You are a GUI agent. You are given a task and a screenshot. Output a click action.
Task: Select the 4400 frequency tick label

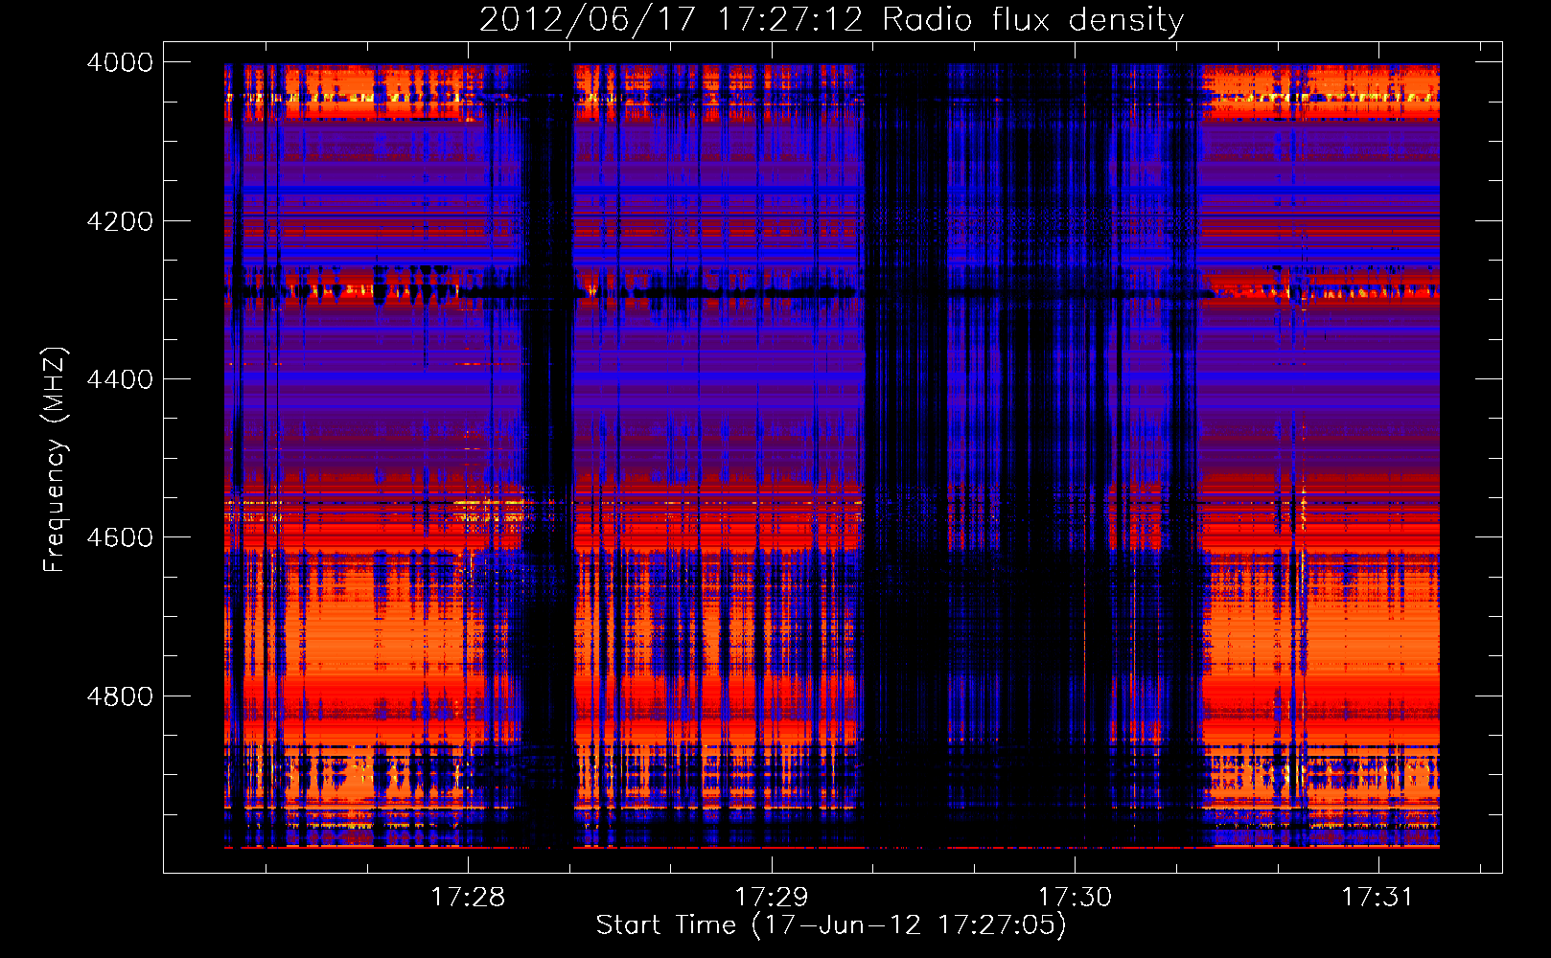120,379
